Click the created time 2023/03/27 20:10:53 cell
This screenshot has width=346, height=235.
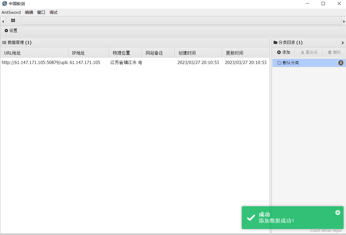tap(198, 62)
